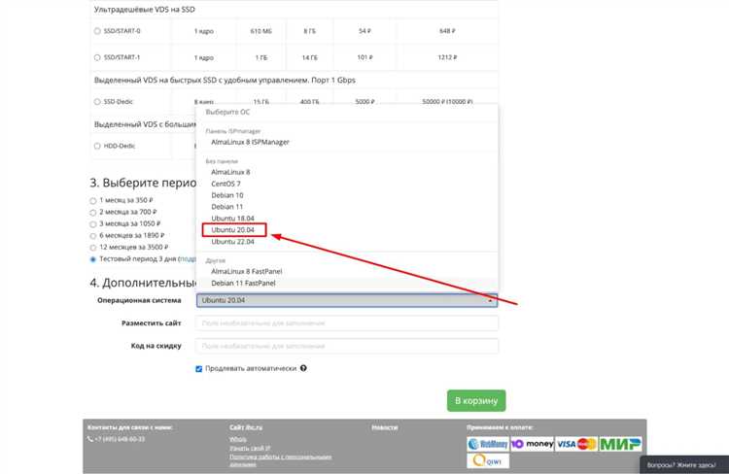
Task: Click the В корзину button
Action: pos(476,400)
